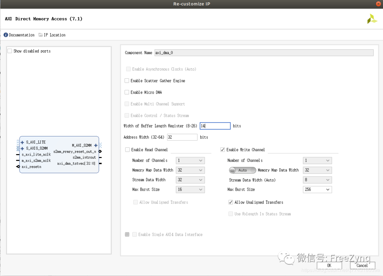Click the Xilinx logo in header
The width and height of the screenshot is (383, 276).
[372, 19]
